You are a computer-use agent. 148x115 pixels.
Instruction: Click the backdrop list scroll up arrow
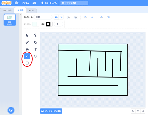(x=21, y=14)
